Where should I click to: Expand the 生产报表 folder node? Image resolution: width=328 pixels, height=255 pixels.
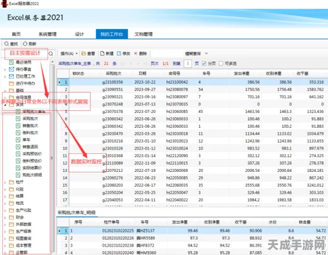click(6, 232)
